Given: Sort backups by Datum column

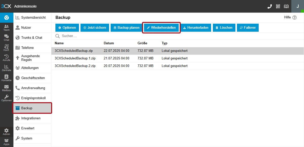Looking at the screenshot, I should [109, 43].
